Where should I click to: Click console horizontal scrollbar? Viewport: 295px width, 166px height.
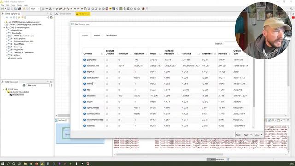[170, 154]
